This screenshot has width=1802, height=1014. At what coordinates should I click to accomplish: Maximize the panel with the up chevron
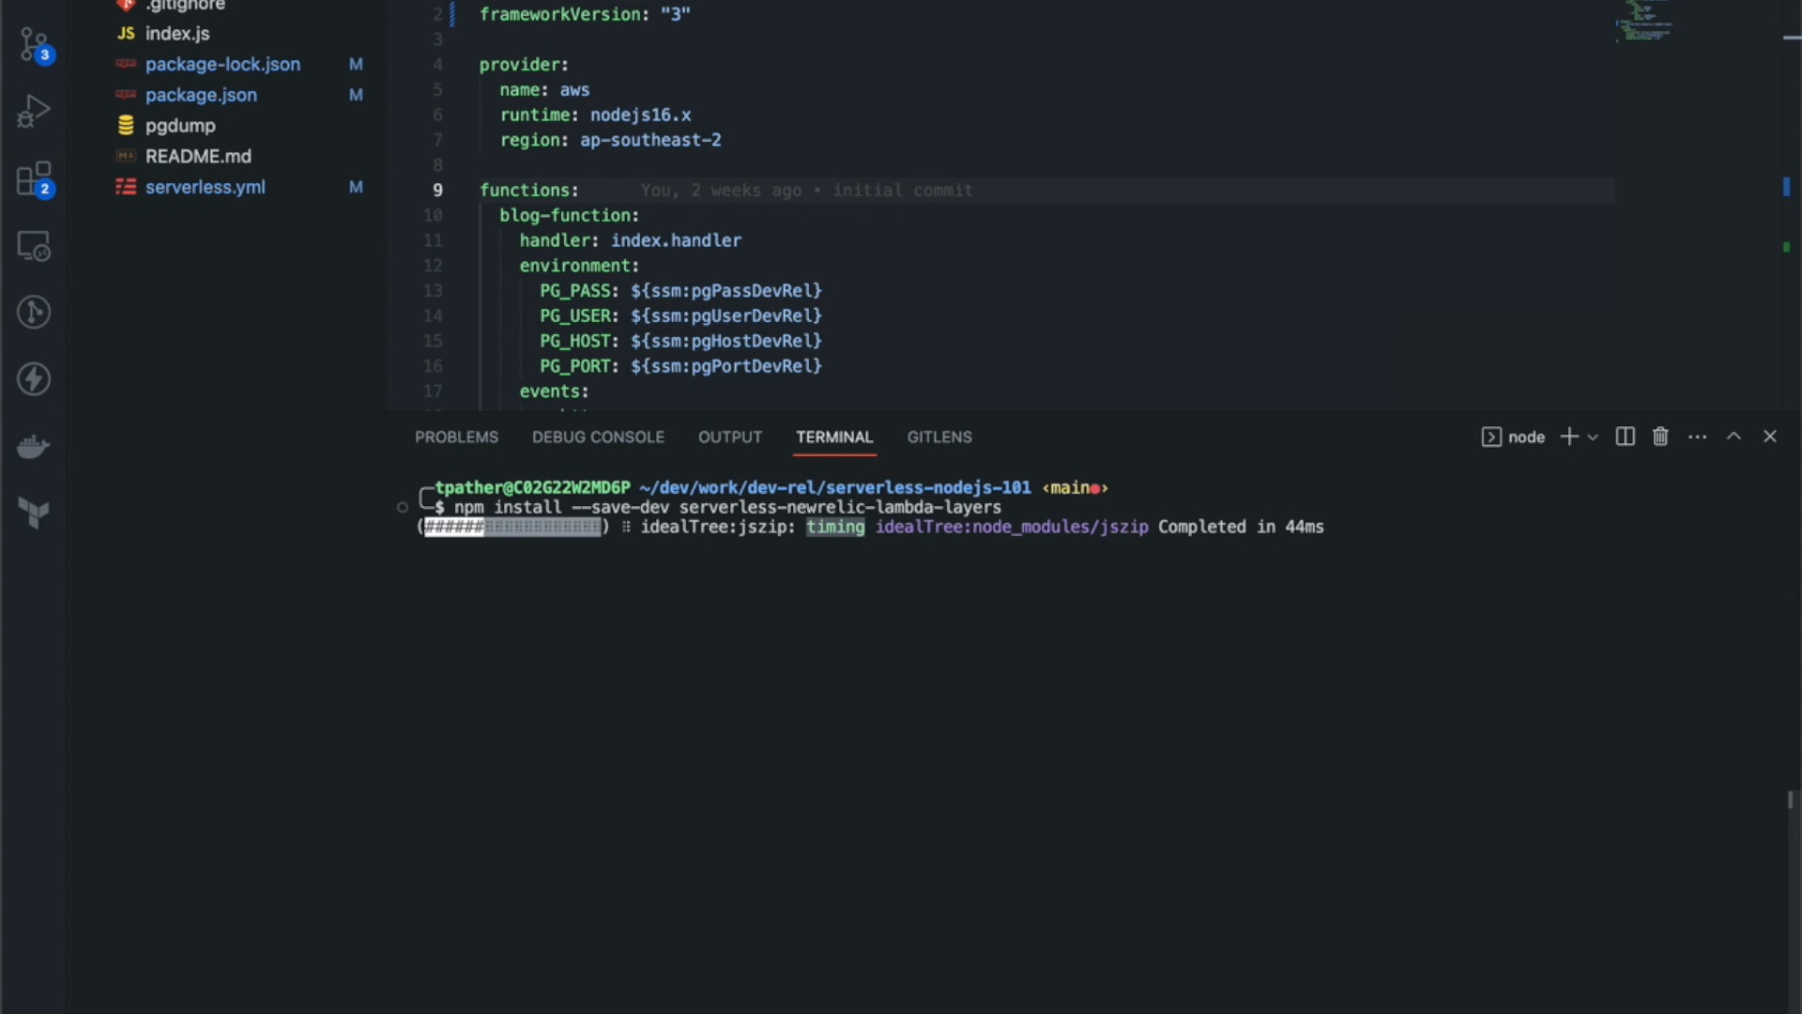1733,437
